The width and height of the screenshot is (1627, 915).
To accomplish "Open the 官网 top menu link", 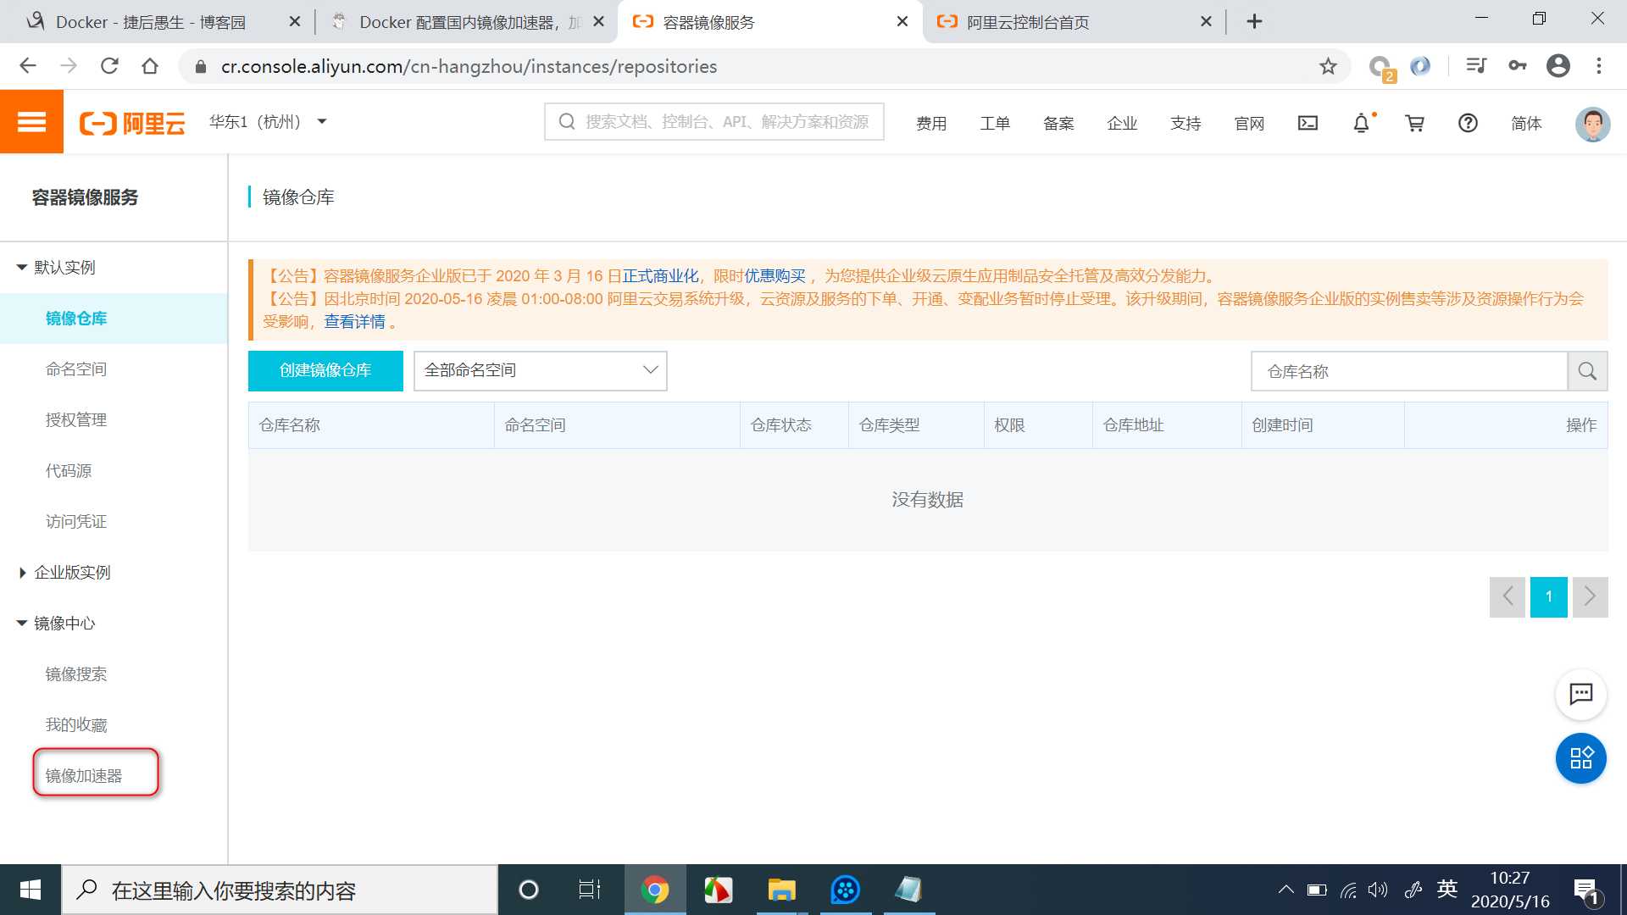I will [1249, 124].
